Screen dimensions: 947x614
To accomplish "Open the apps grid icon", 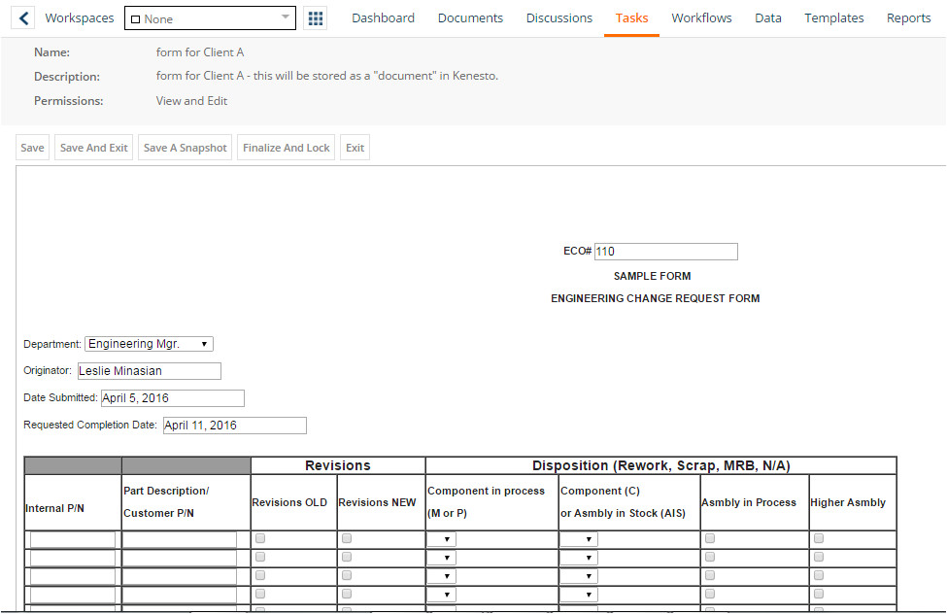I will (x=315, y=18).
